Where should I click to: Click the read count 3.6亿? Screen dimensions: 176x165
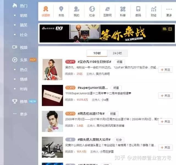80,126
